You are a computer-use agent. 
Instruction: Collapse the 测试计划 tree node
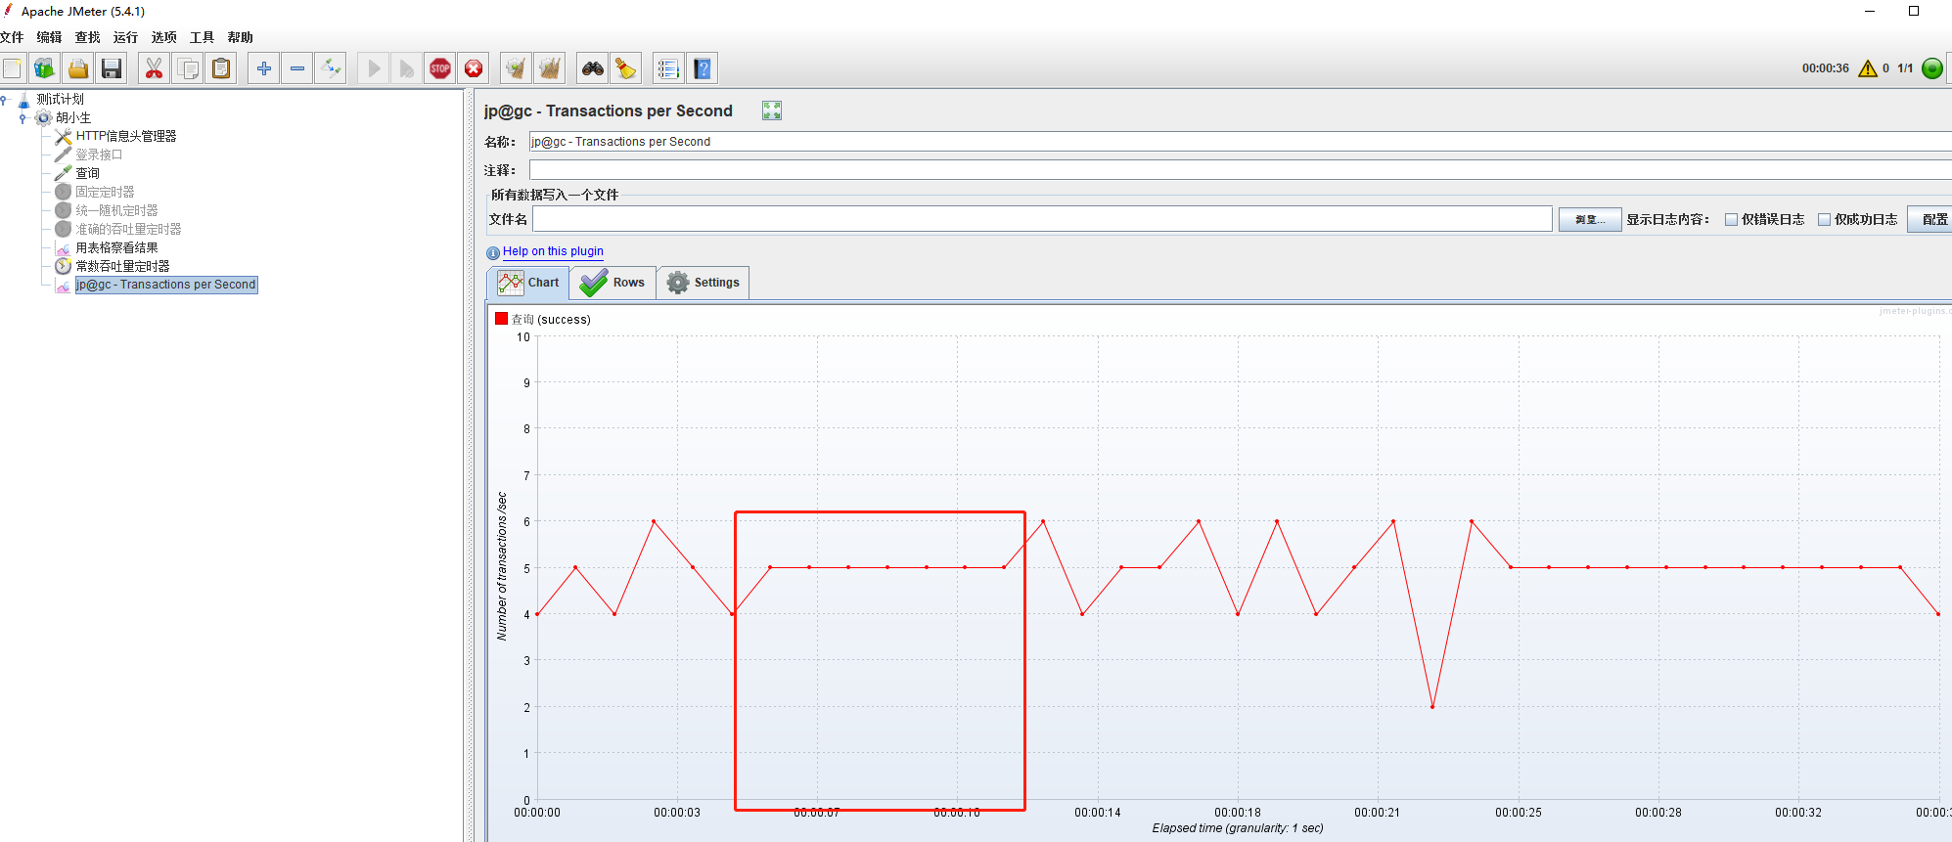[x=4, y=100]
